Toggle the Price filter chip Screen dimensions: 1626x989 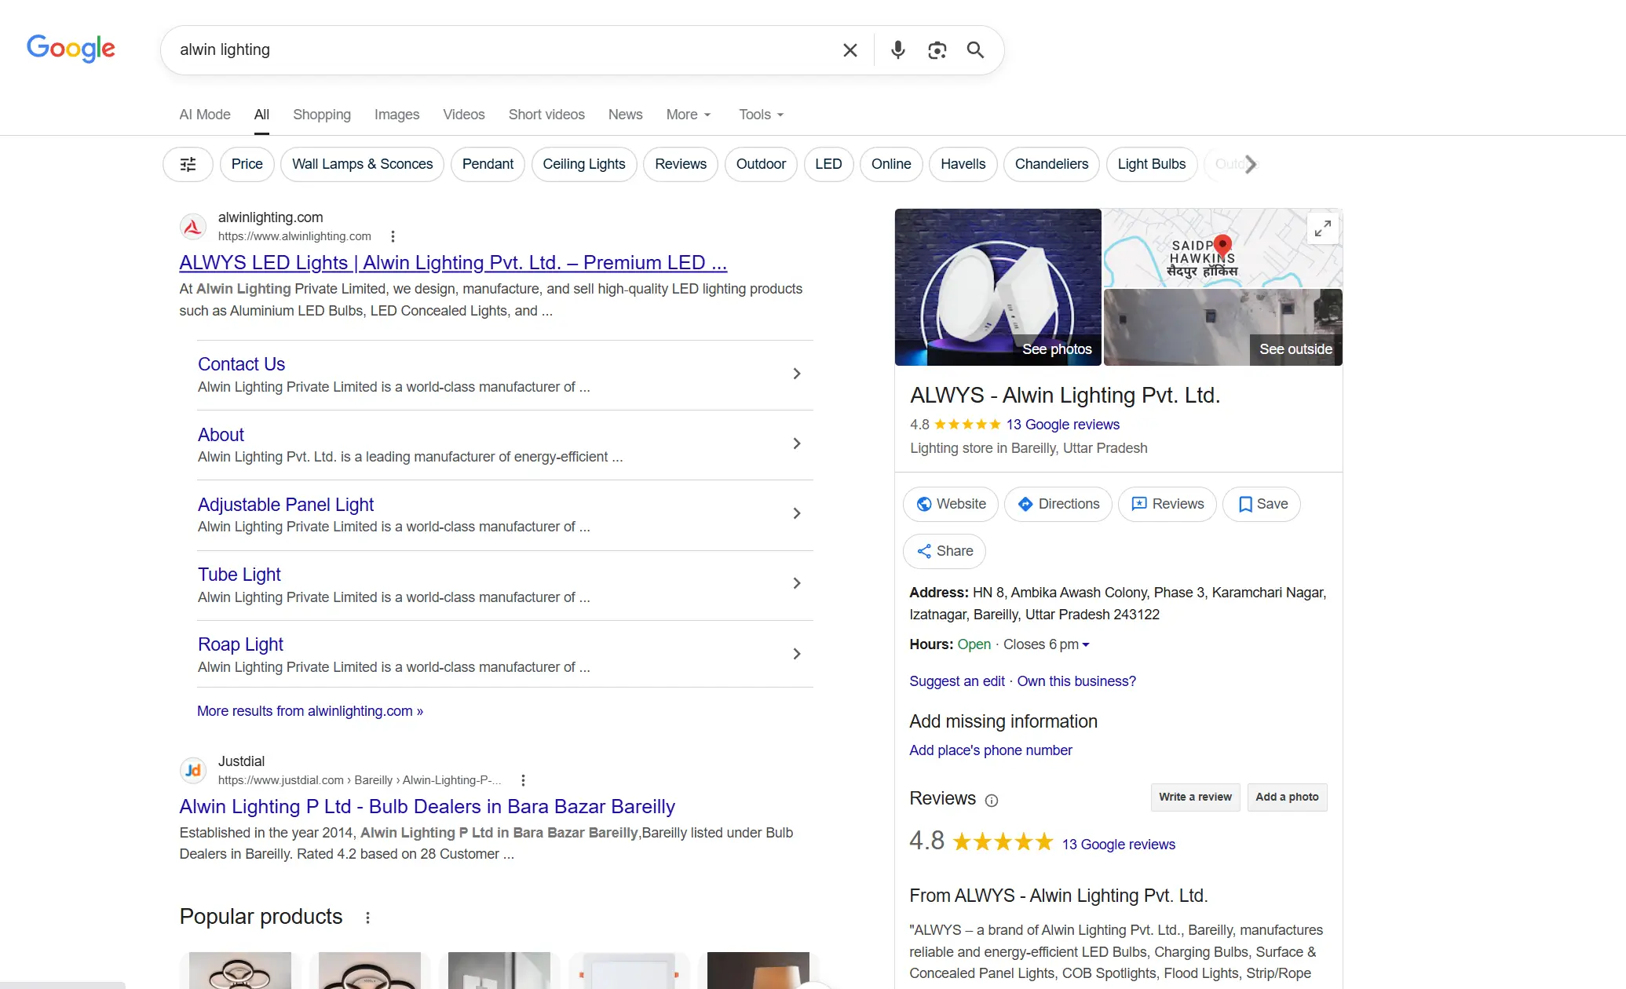point(247,164)
